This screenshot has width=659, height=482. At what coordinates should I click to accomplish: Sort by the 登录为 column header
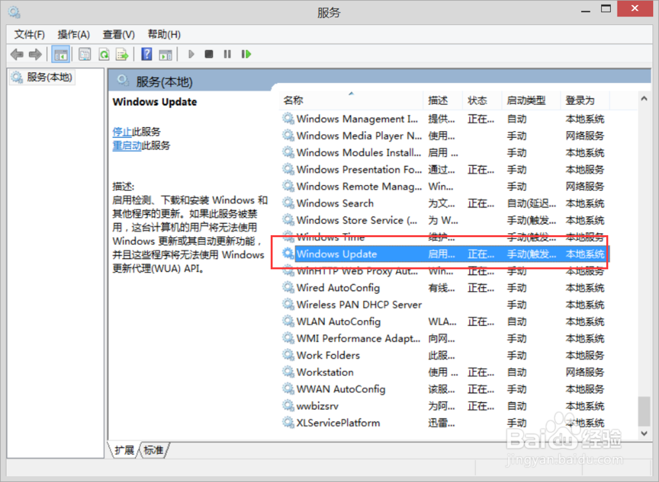pyautogui.click(x=585, y=100)
